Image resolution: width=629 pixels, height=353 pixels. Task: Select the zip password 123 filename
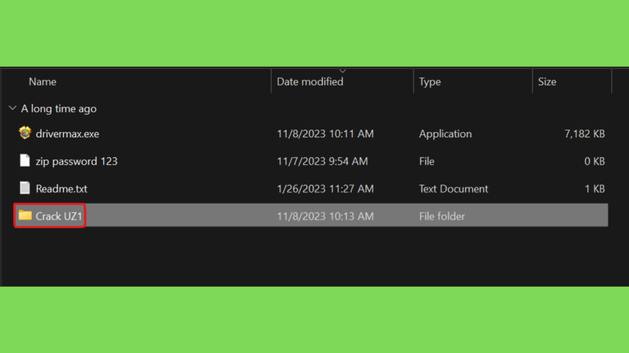[77, 161]
